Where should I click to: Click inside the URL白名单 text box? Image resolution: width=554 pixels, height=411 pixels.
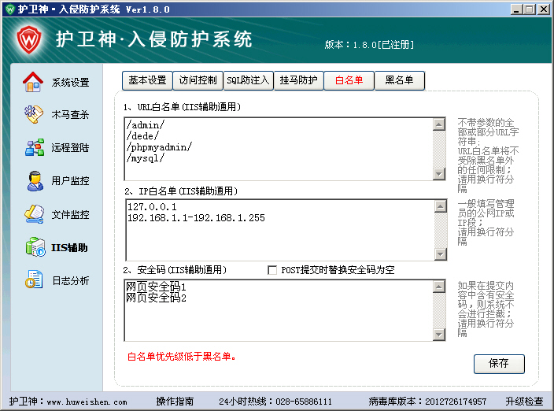click(x=279, y=149)
